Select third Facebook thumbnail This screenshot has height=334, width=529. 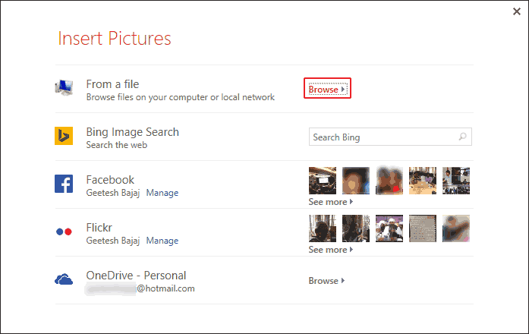coord(389,181)
